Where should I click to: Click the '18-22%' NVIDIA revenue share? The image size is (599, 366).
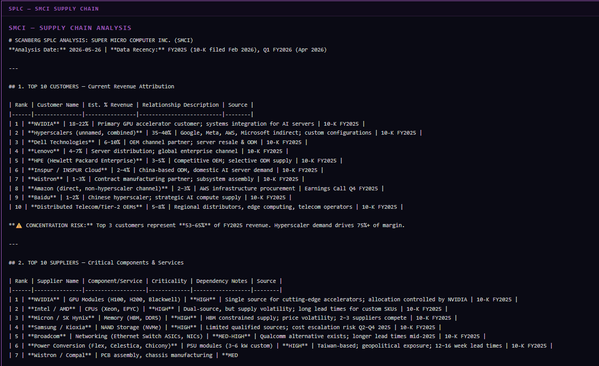point(79,124)
